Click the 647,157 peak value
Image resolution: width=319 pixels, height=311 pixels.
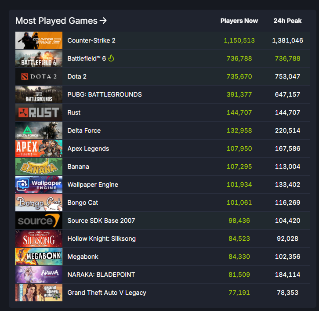[x=287, y=94]
